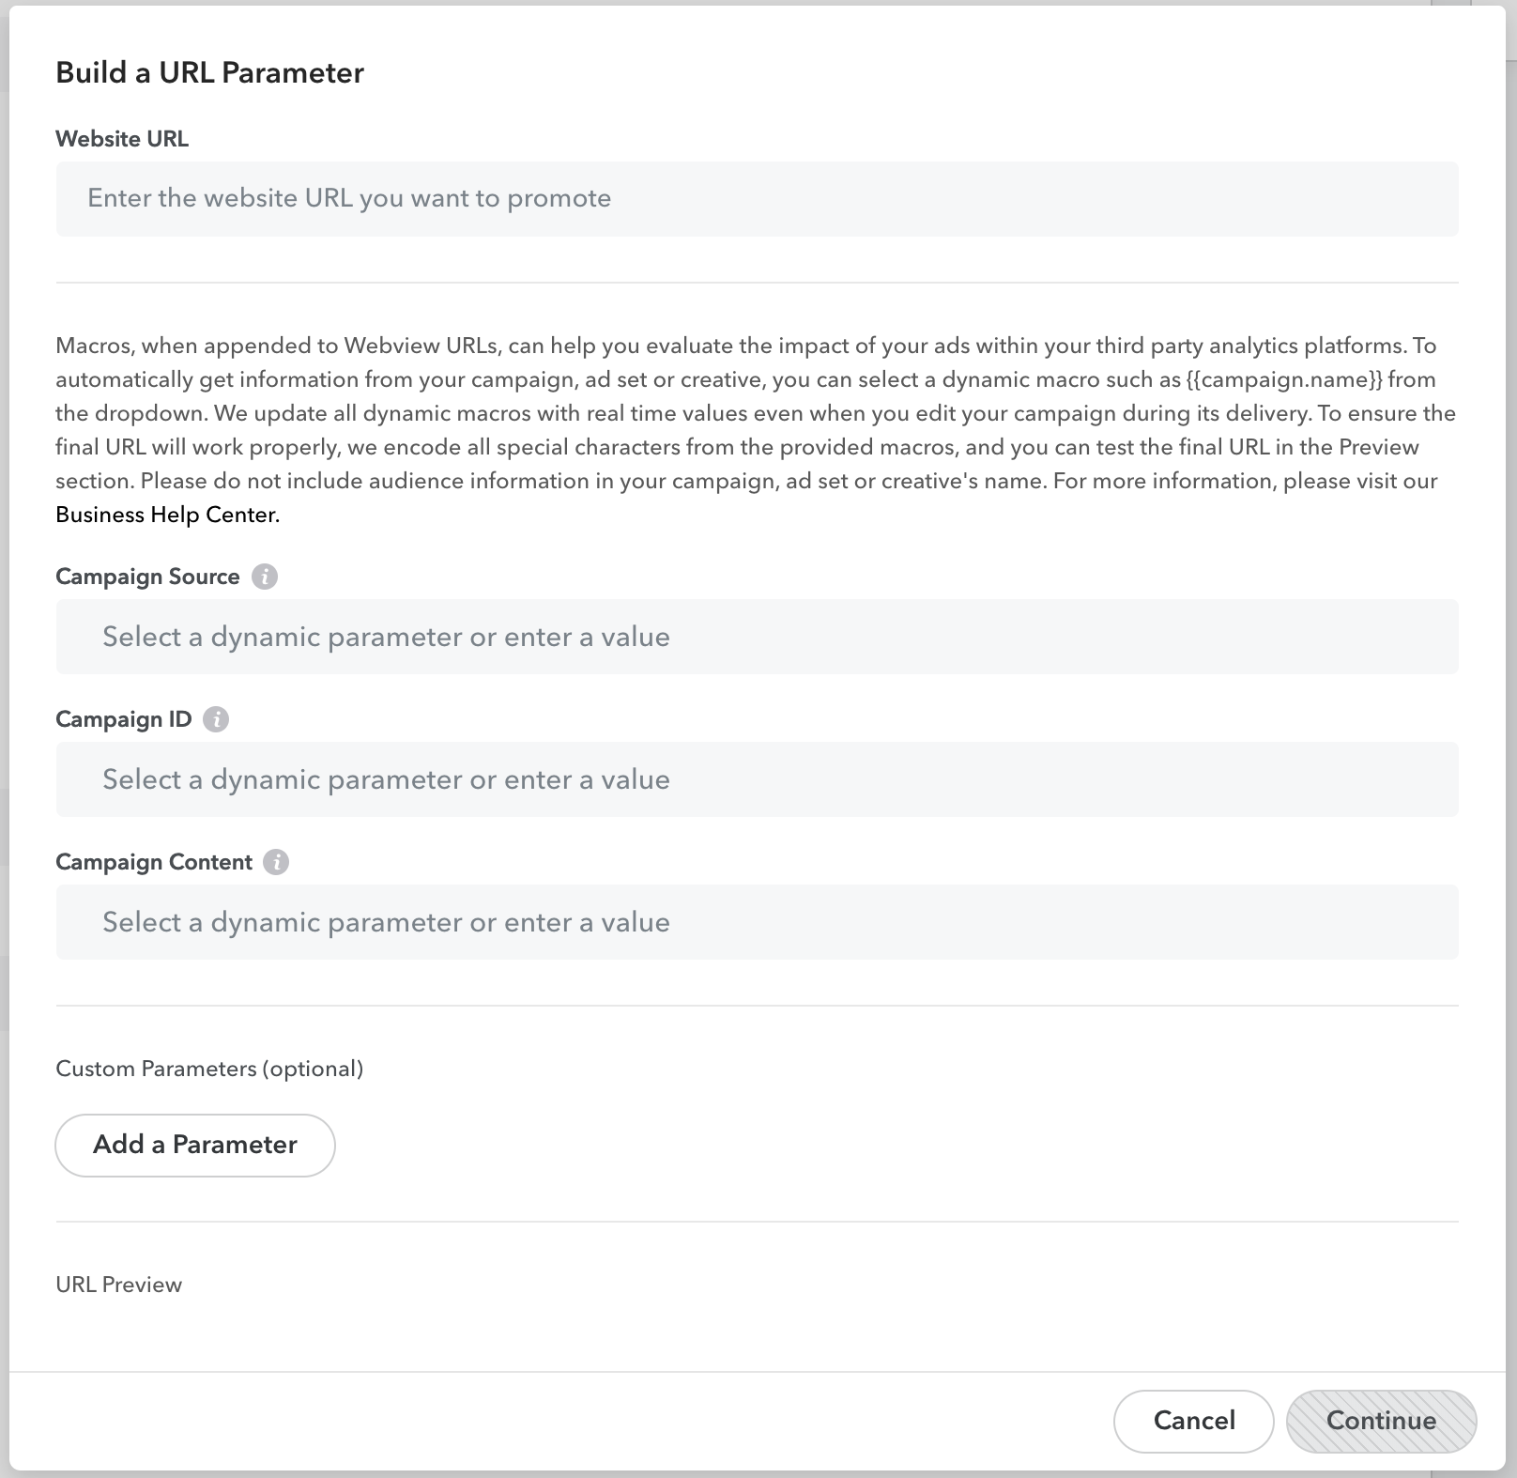
Task: Open the Campaign Source parameter dropdown
Action: coord(757,637)
